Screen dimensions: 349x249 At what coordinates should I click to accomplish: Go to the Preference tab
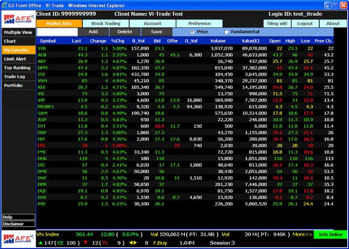[x=199, y=24]
